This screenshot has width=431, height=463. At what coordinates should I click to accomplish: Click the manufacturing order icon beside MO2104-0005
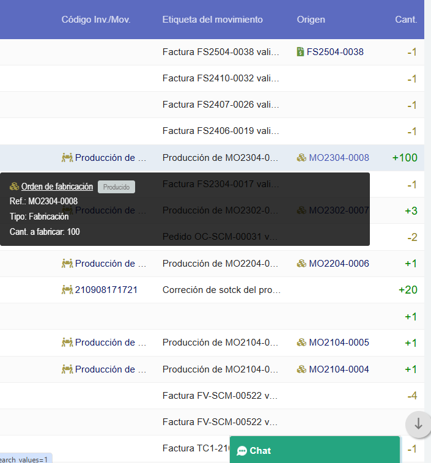coord(301,343)
